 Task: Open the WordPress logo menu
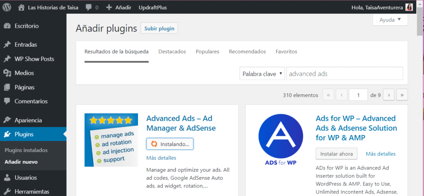(x=7, y=7)
